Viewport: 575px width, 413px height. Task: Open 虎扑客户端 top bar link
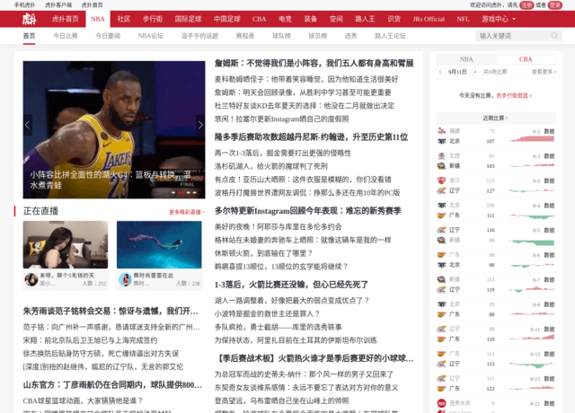click(x=58, y=5)
